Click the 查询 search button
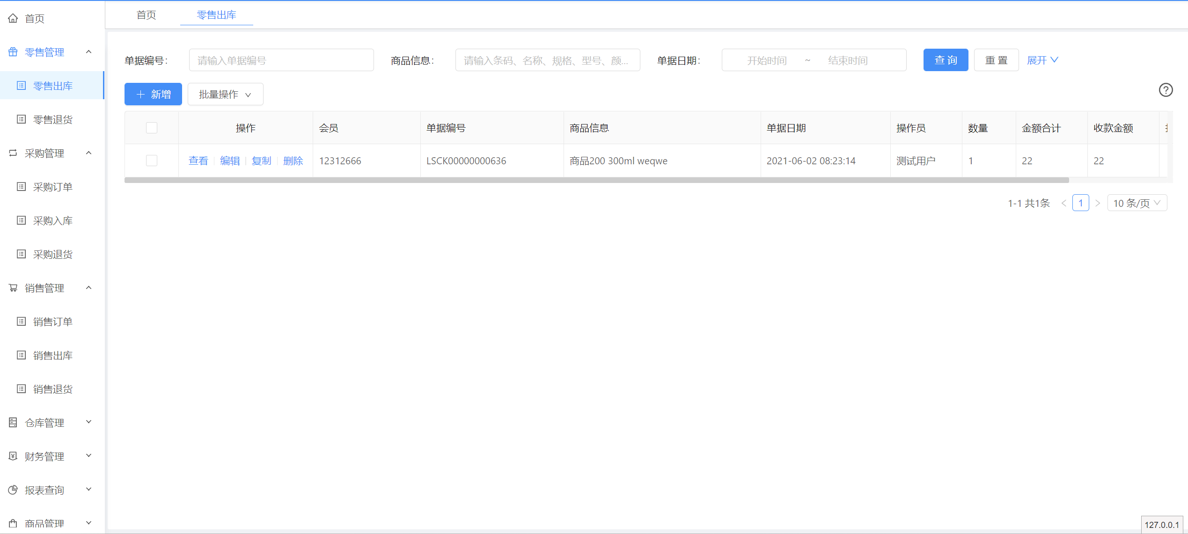 click(x=946, y=60)
